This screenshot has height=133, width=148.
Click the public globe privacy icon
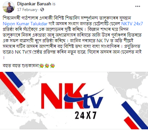click(x=42, y=10)
